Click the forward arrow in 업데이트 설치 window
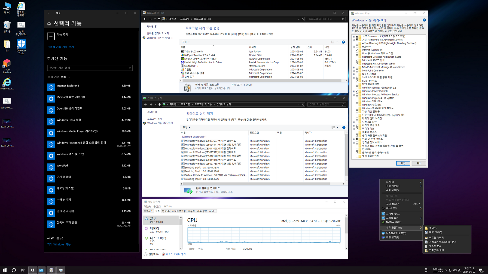Screen dimensions: 488x274 pos(151,104)
